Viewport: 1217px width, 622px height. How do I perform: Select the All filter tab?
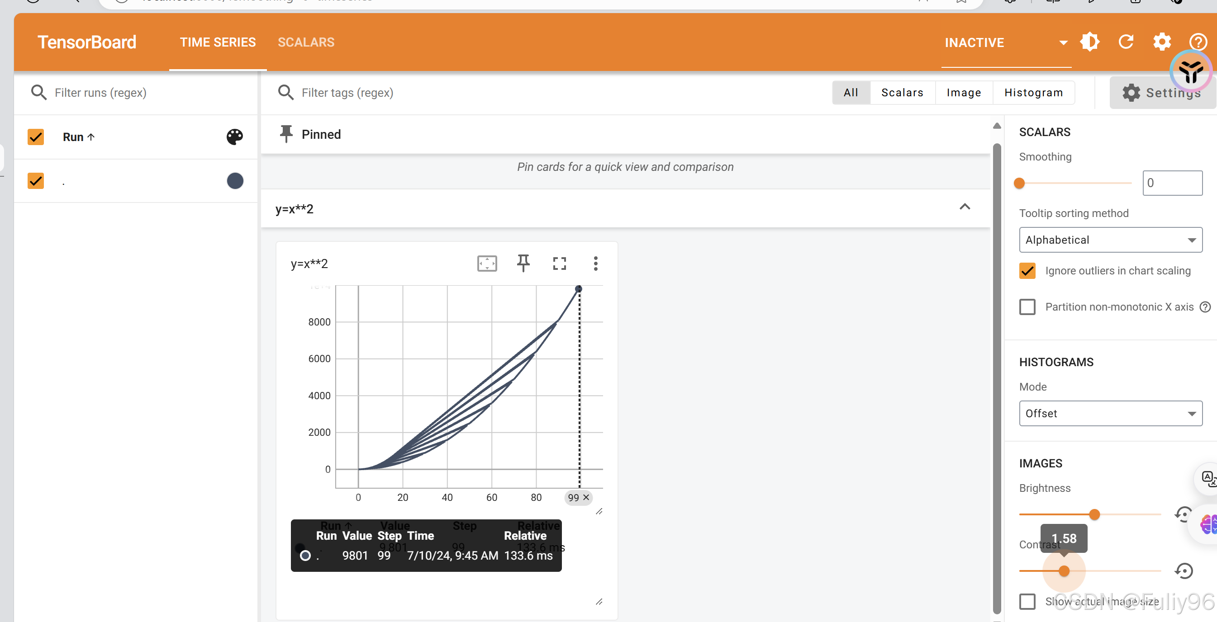[x=851, y=93]
